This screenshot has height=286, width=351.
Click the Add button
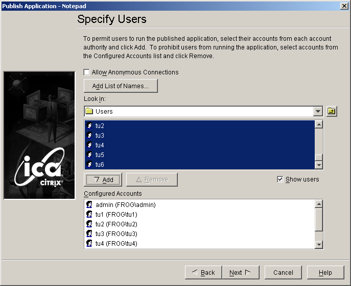103,179
